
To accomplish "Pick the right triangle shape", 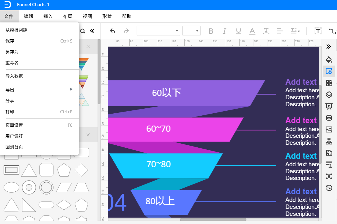I will 29,205.
